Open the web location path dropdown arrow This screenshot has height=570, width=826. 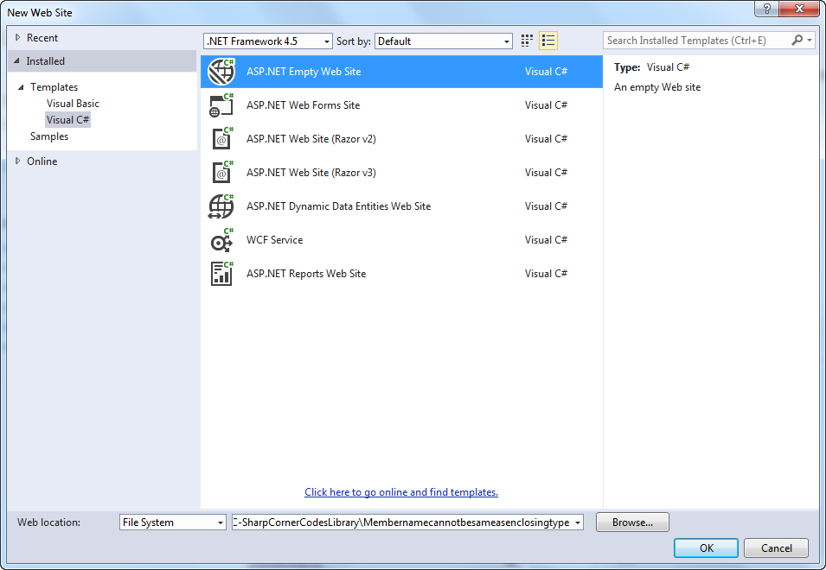coord(578,522)
